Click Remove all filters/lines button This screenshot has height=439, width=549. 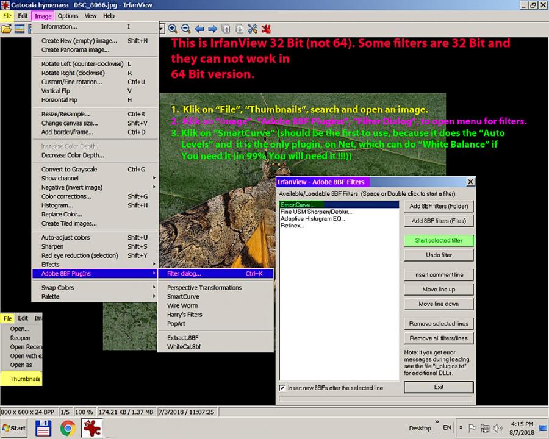pyautogui.click(x=439, y=338)
